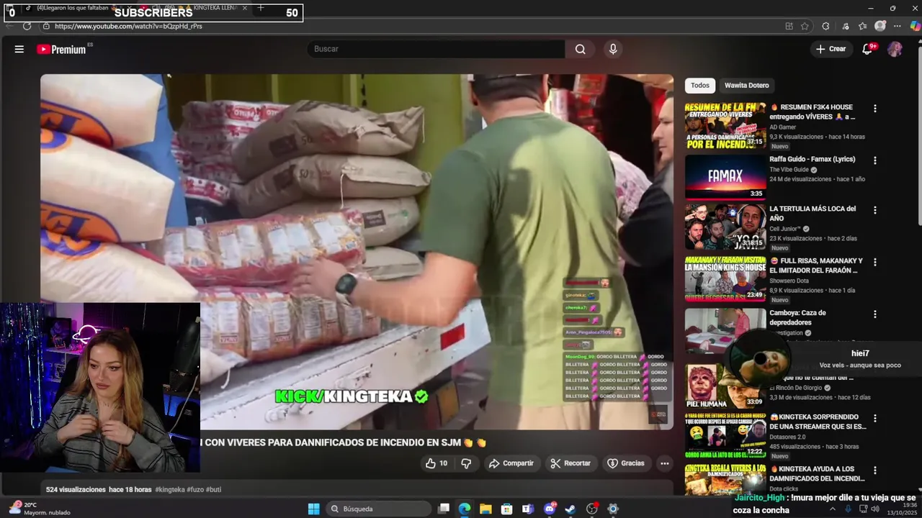Open Edge settings and more ellipsis
This screenshot has height=518, width=922.
point(898,26)
